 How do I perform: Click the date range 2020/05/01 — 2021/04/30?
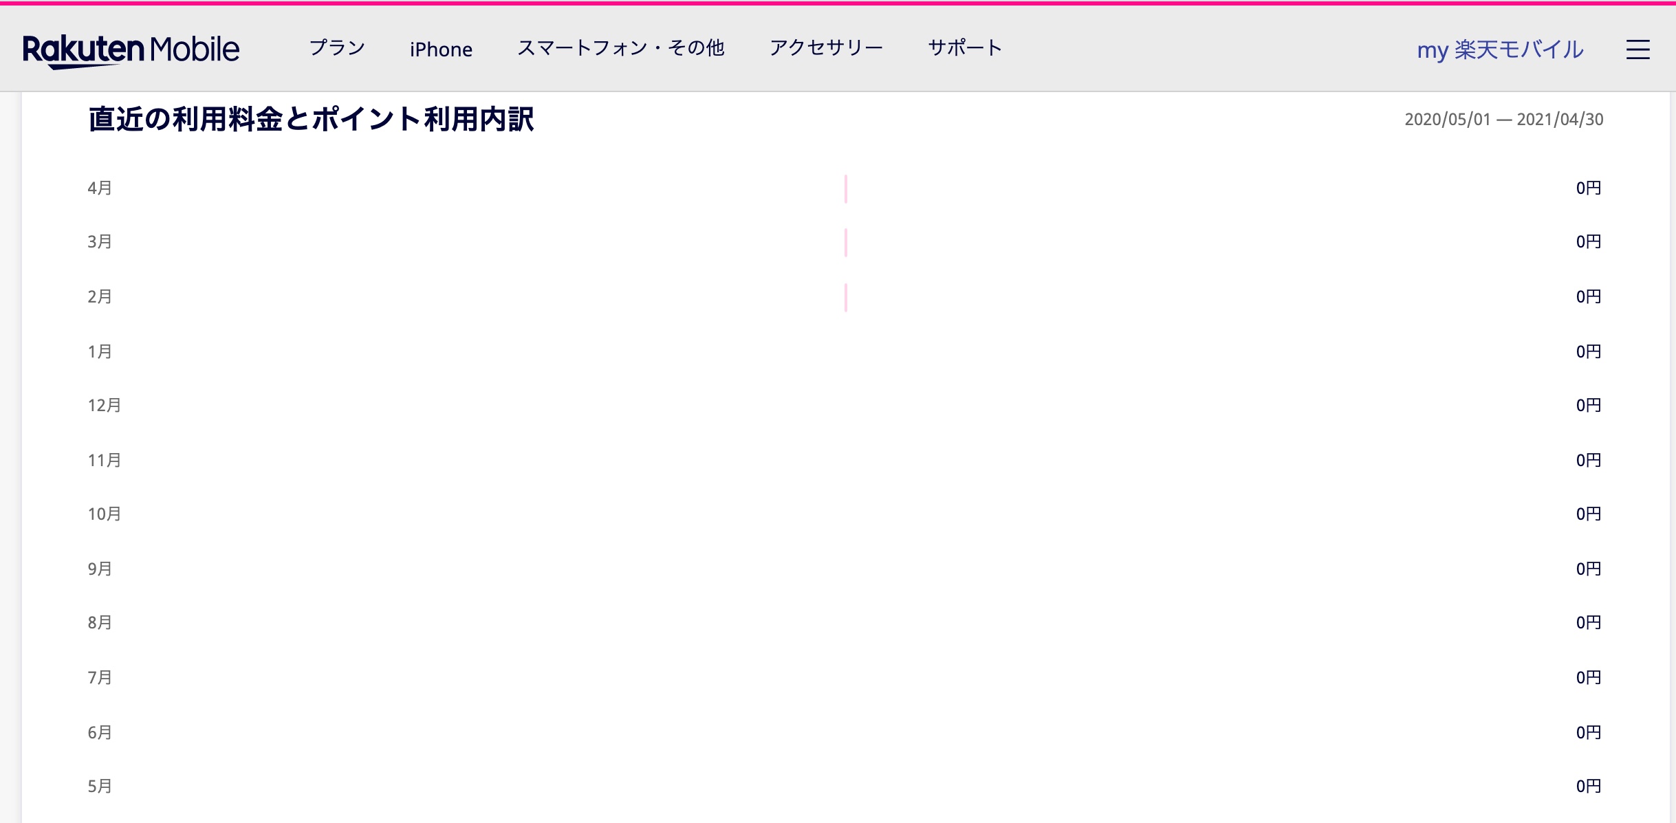[1503, 120]
